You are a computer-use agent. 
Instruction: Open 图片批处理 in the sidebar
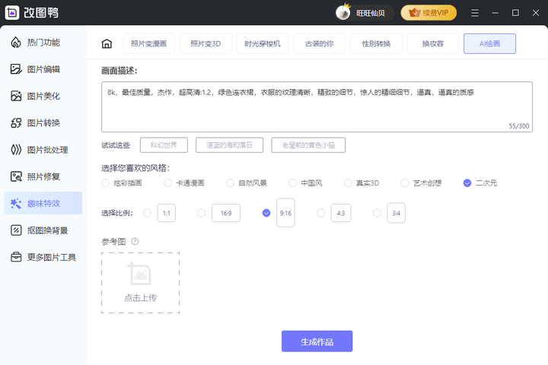pyautogui.click(x=43, y=150)
